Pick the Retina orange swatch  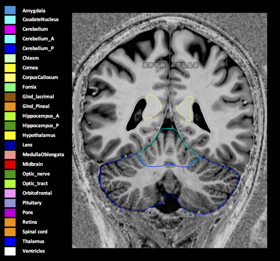[10, 222]
